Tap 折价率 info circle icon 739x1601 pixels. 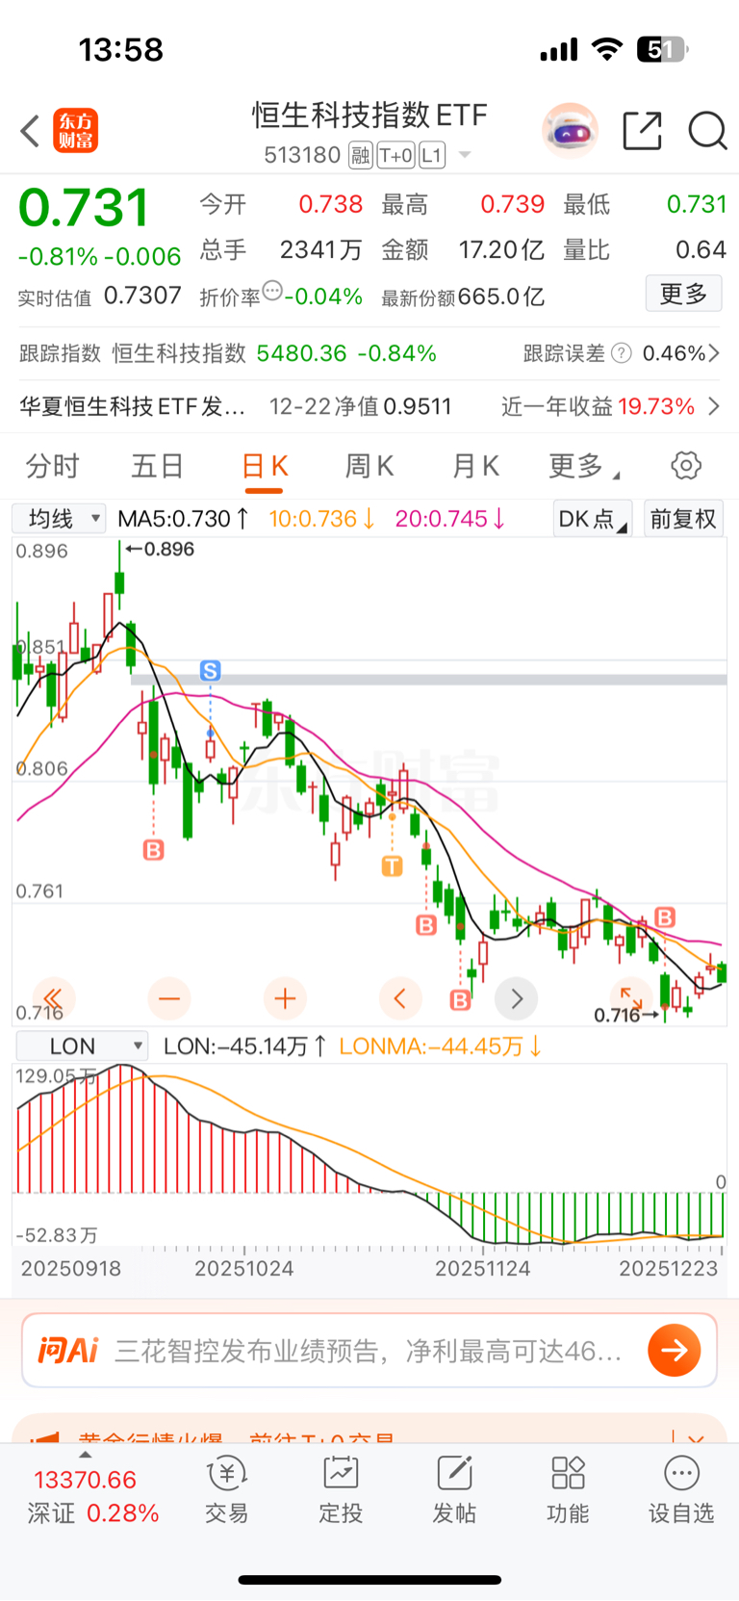tap(272, 291)
